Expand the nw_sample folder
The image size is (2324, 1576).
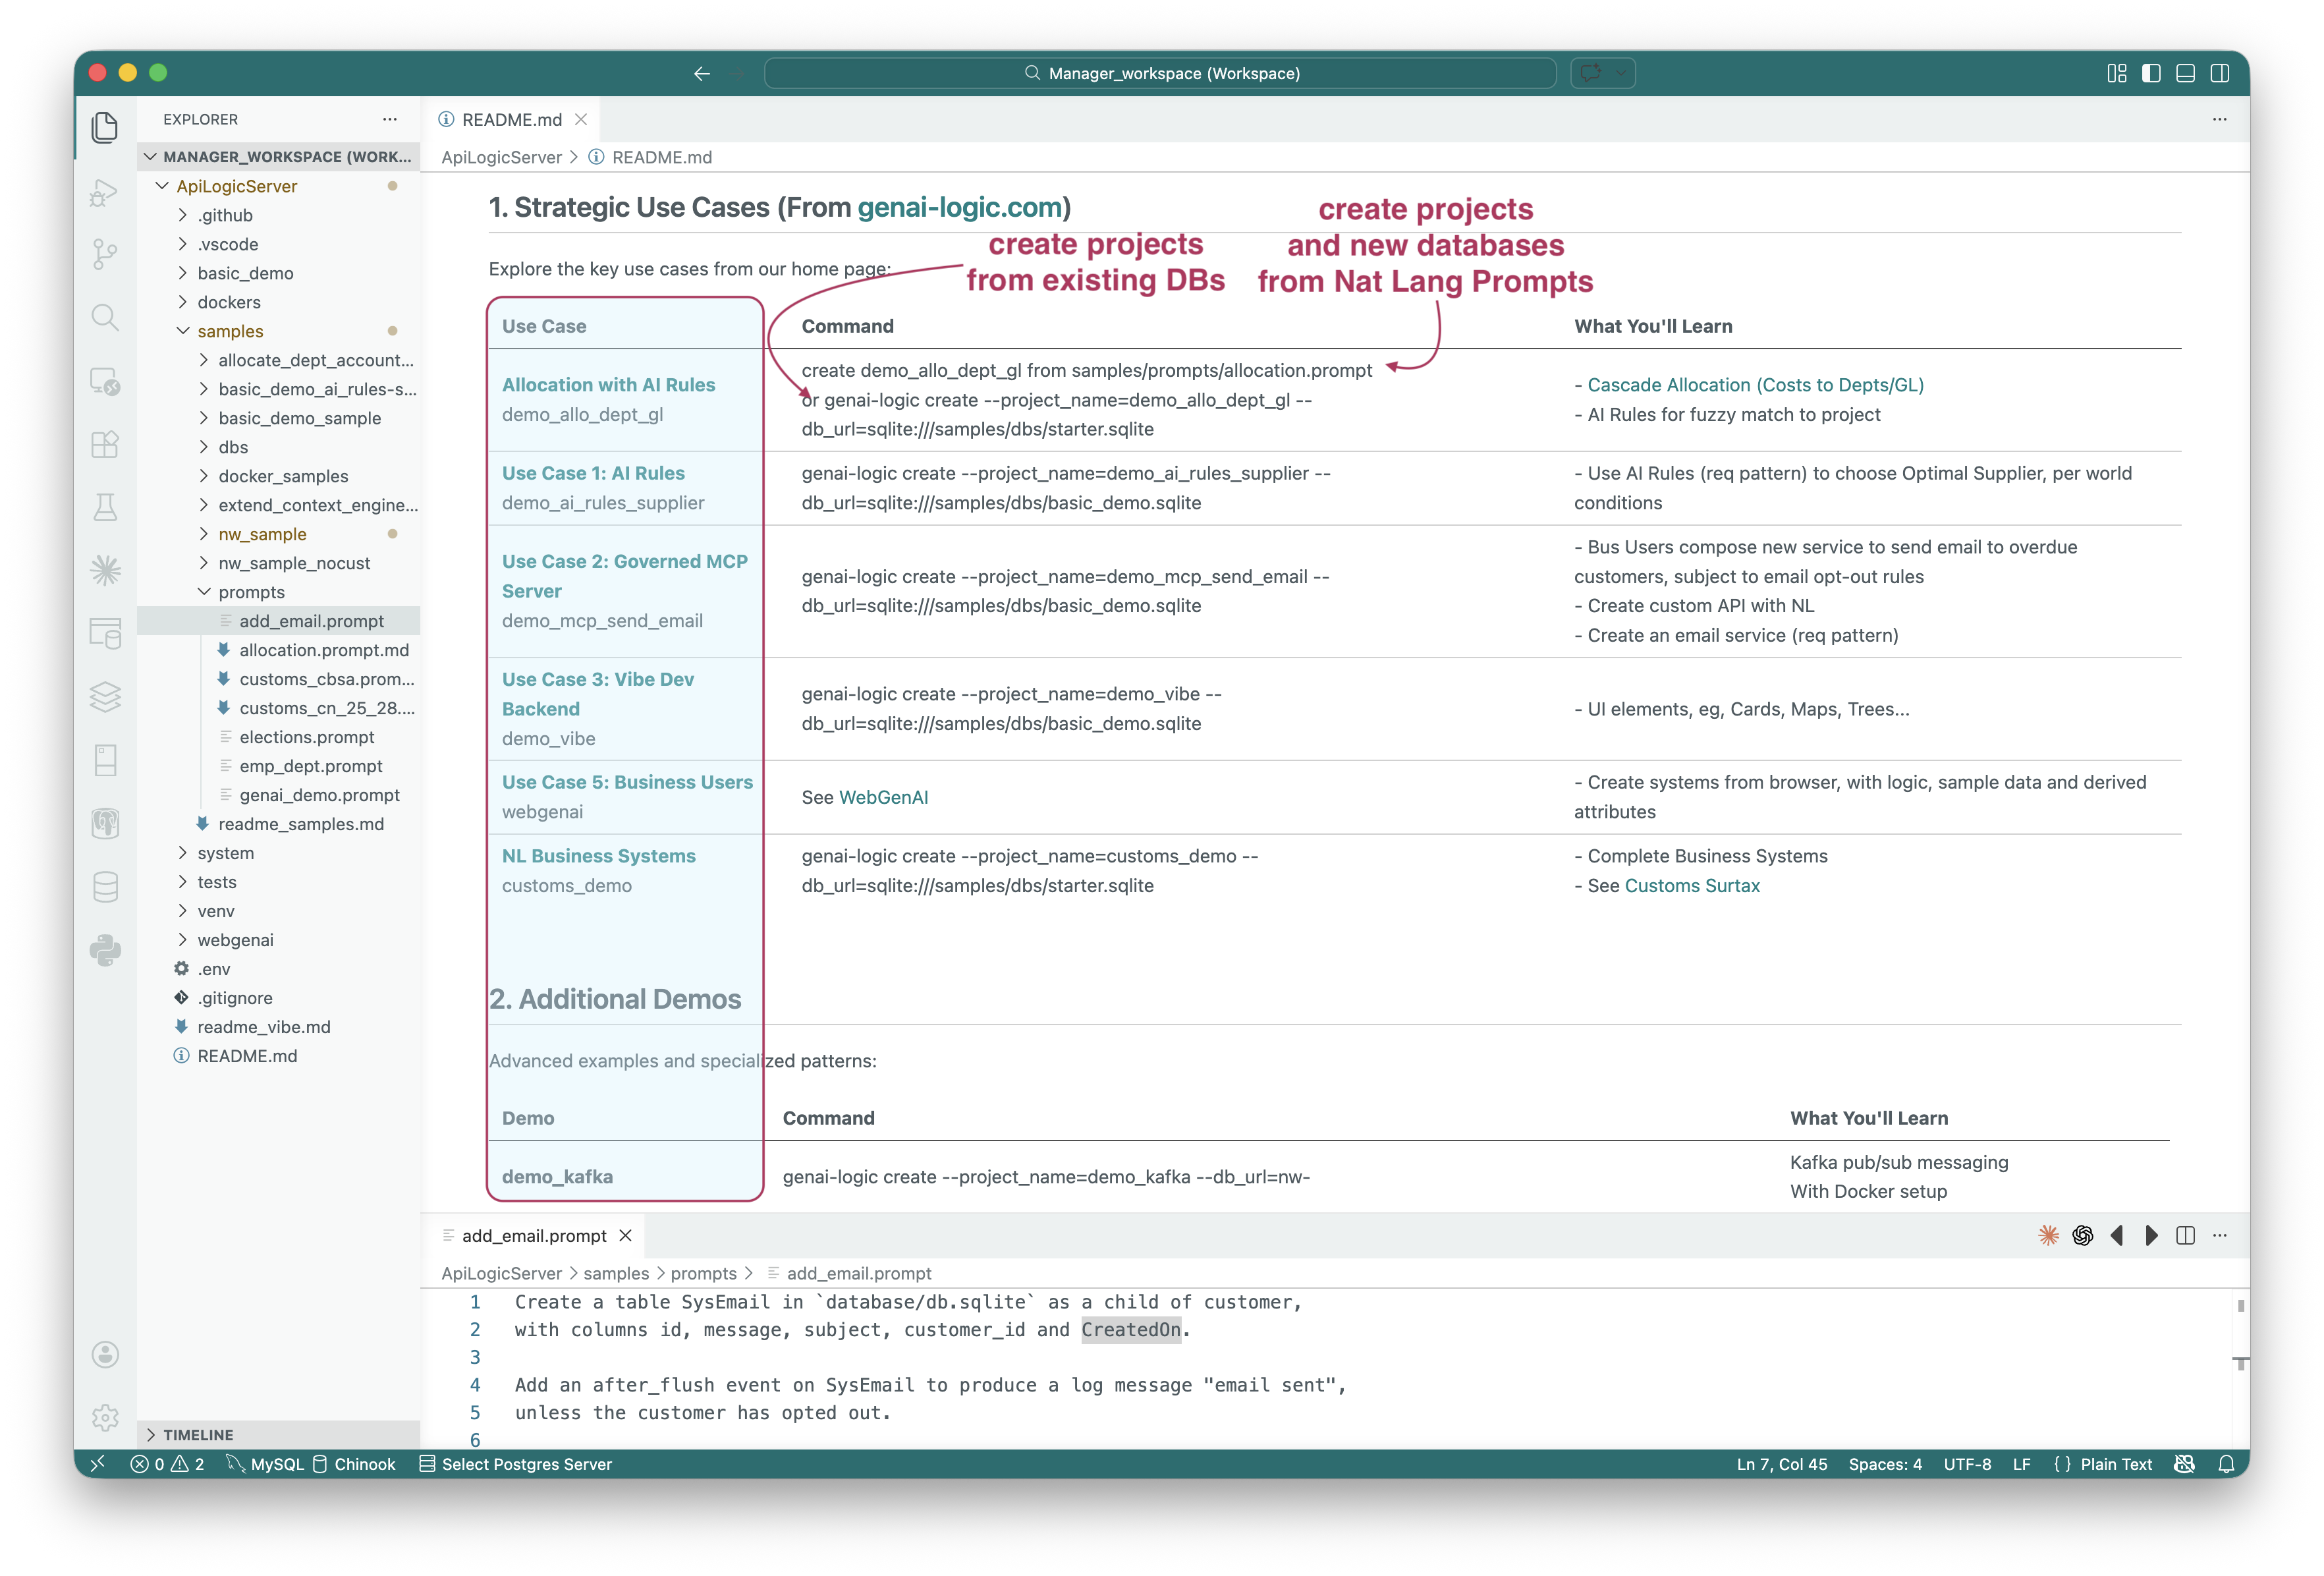262,534
